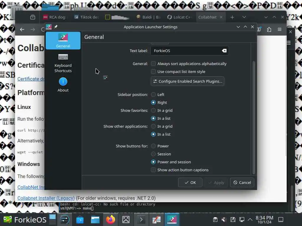The image size is (302, 226).
Task: Go back in Firefox browser
Action: point(22,29)
